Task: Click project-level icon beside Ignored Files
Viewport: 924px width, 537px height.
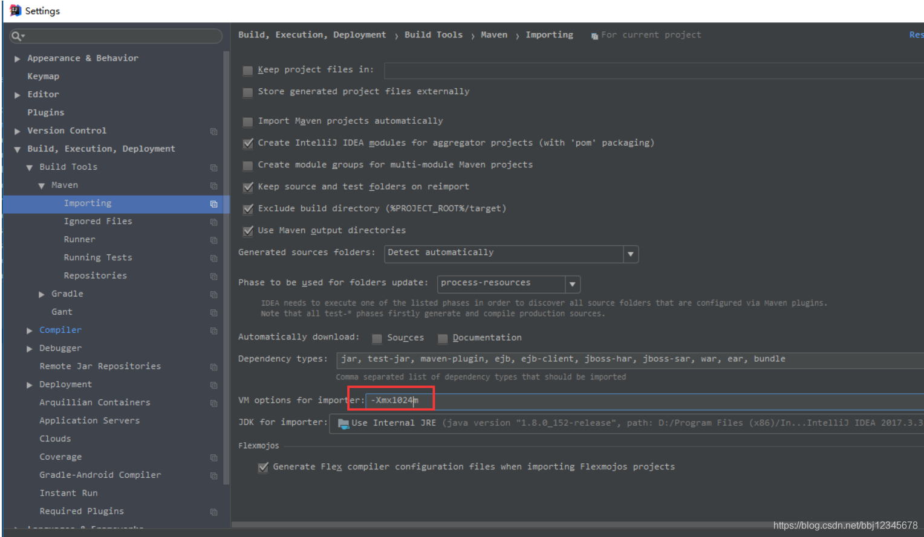Action: pos(213,222)
